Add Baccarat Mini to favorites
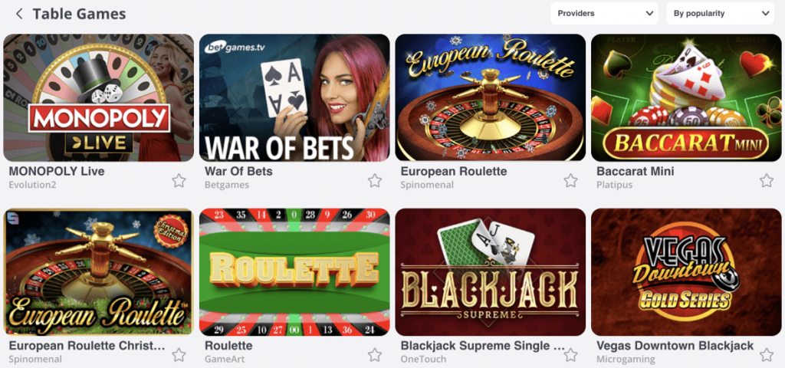Viewport: 785px width, 368px height. coord(767,180)
